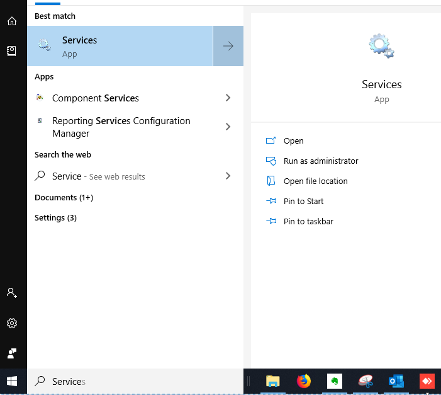Expand Reporting Services Configuration Manager chevron
Screen dimensions: 441x395
coord(228,127)
